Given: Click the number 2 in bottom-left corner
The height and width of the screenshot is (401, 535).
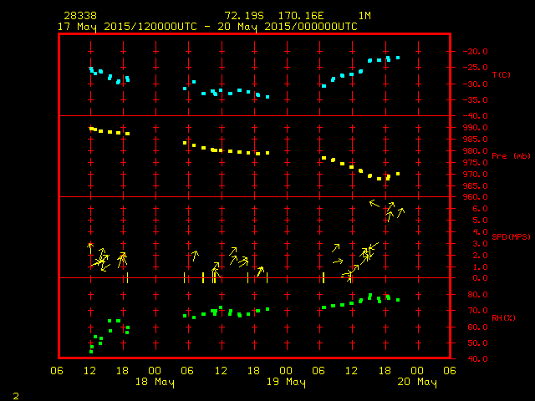Looking at the screenshot, I should pyautogui.click(x=15, y=393).
